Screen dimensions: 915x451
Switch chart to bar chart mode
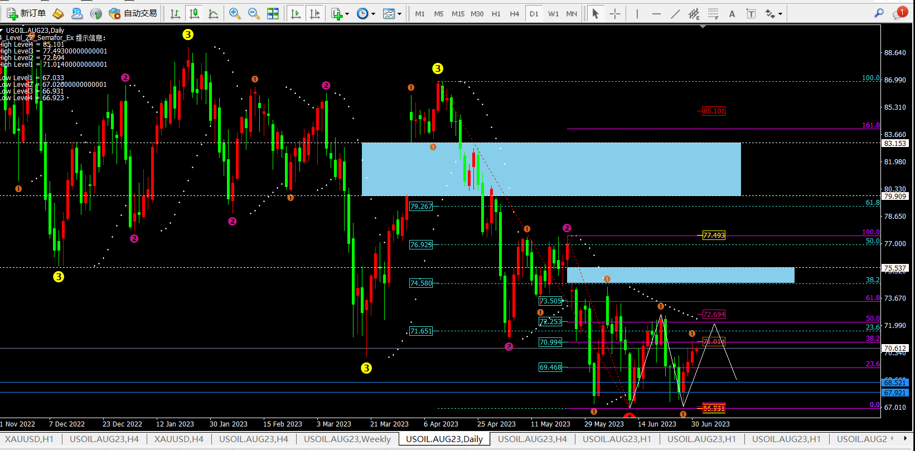tap(175, 13)
